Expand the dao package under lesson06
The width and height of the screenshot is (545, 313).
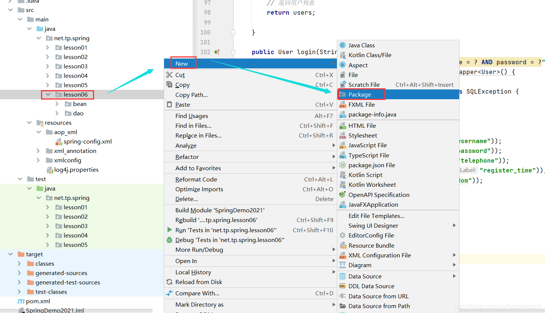click(x=57, y=113)
